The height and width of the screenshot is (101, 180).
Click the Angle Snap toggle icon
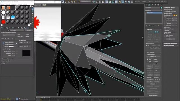tap(69, 2)
